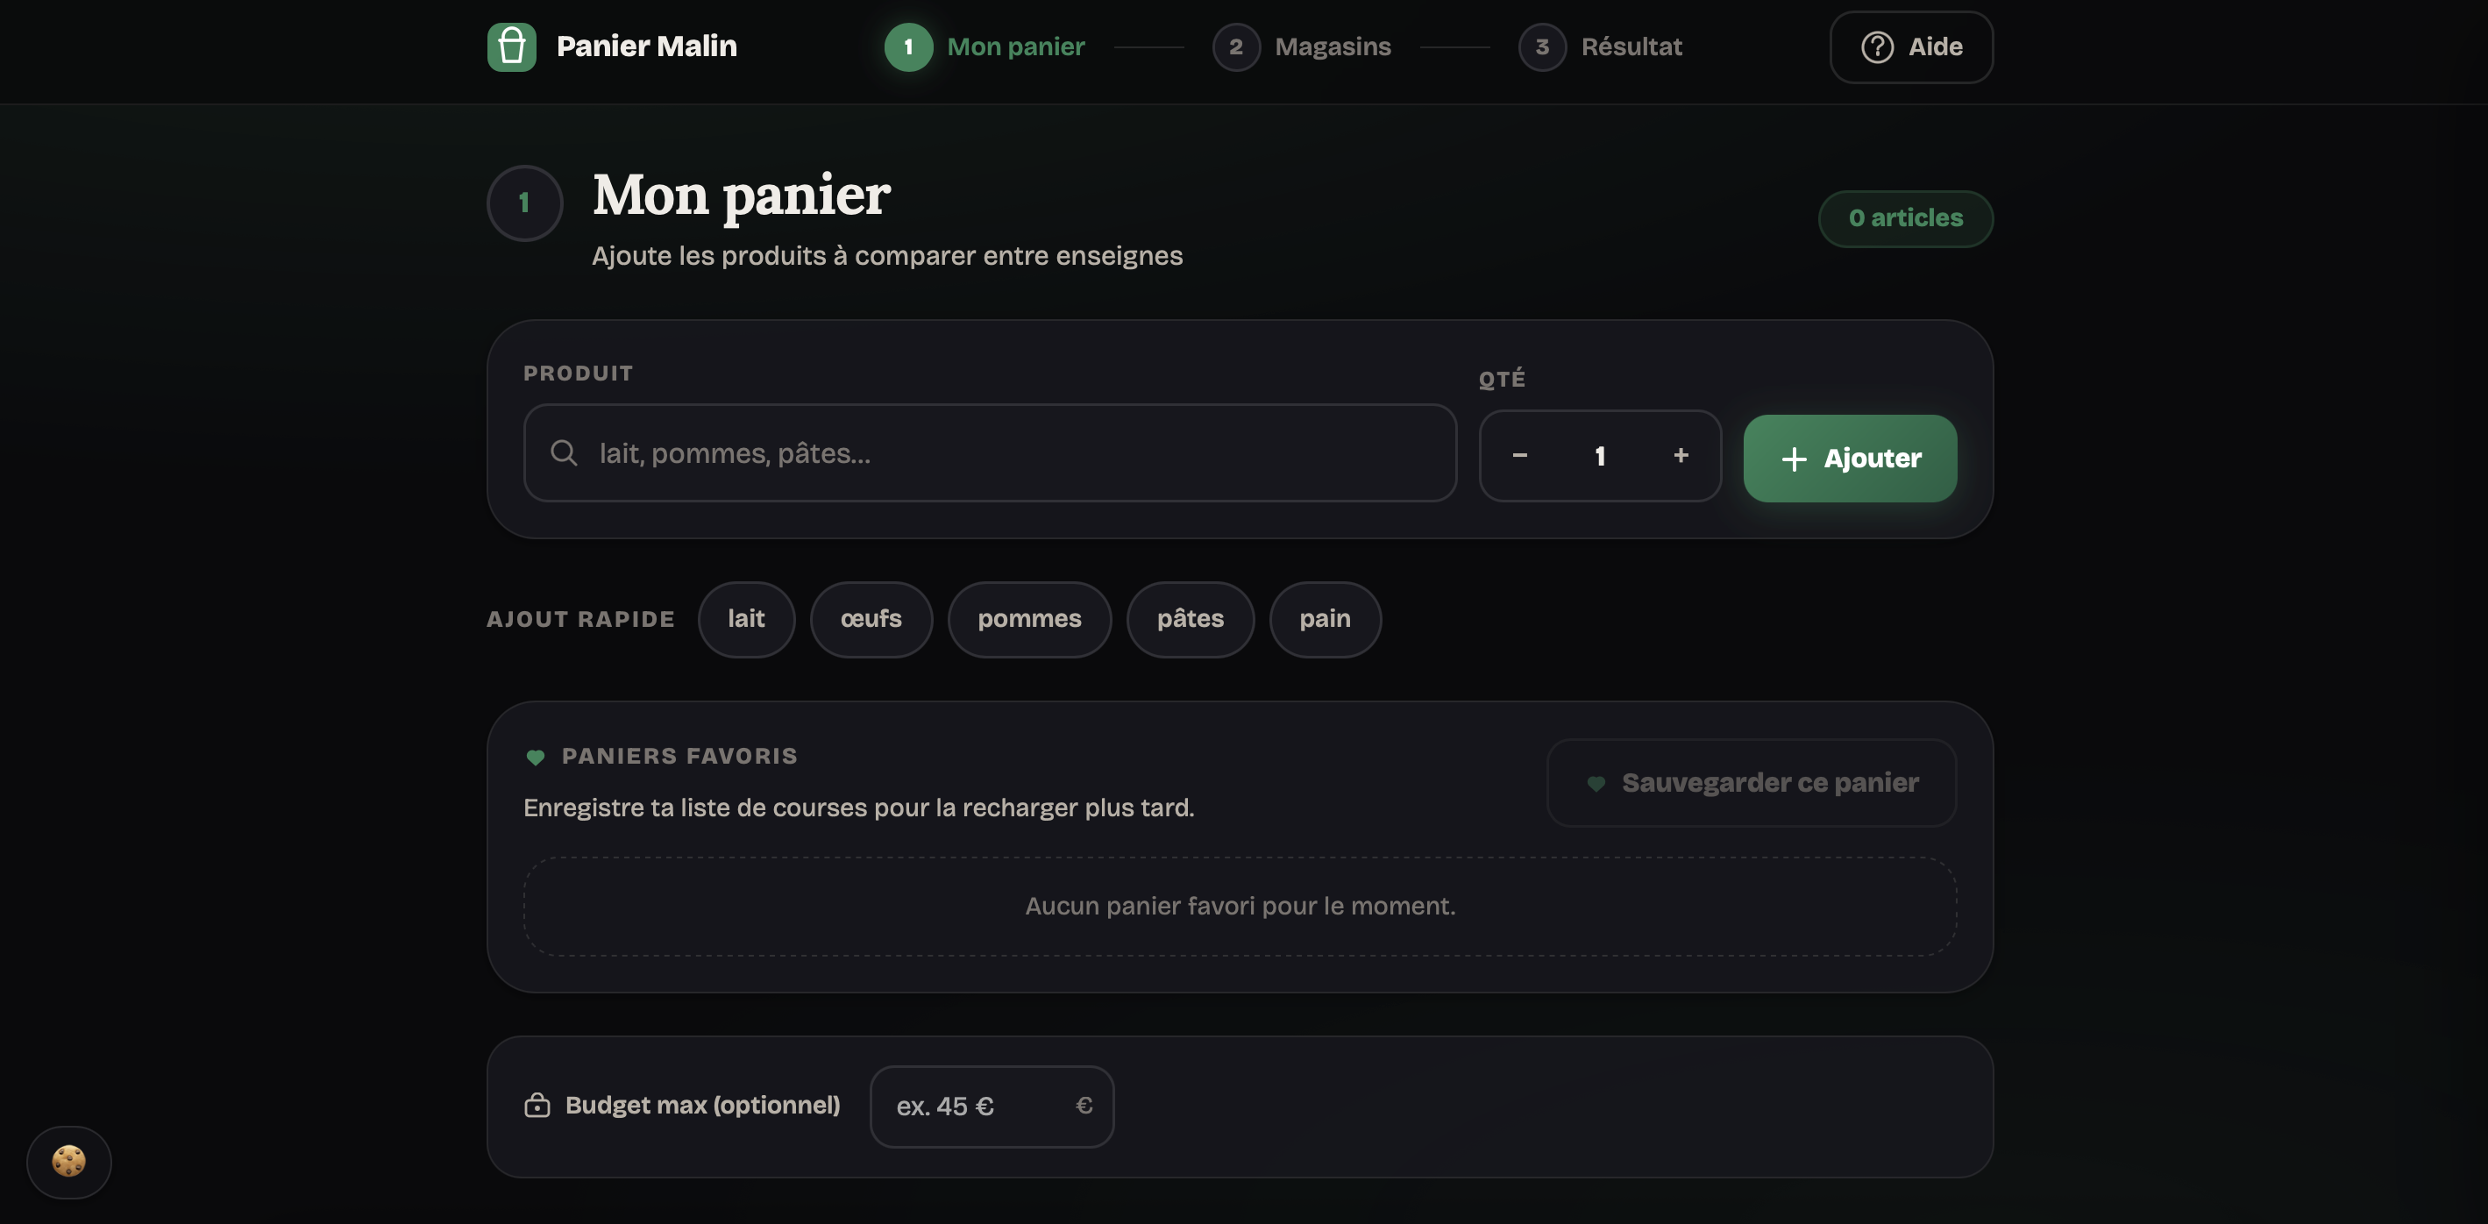Screen dimensions: 2488x1224
Task: Click the Budget max amount input field
Action: (991, 1105)
